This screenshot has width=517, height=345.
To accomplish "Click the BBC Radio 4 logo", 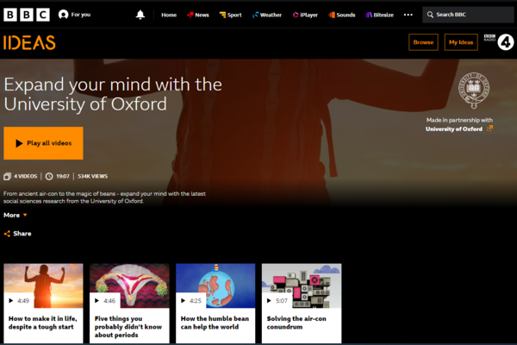I will pyautogui.click(x=499, y=42).
